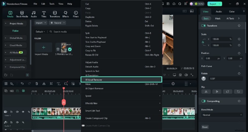
Task: Open the Filters tab
Action: coord(76,14)
